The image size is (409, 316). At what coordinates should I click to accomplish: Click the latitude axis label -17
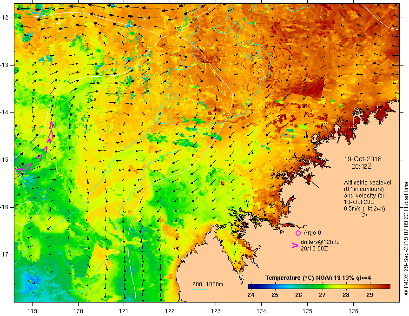5,255
